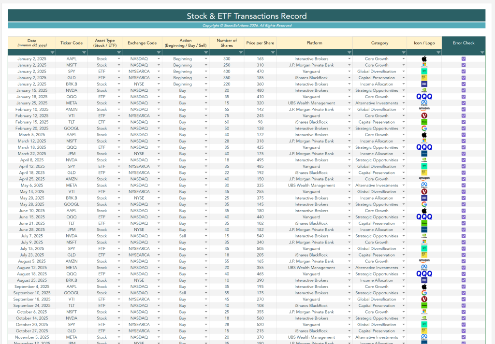Click ticker cell 'VTI' in September 18 row
This screenshot has width=495, height=344.
[72, 299]
